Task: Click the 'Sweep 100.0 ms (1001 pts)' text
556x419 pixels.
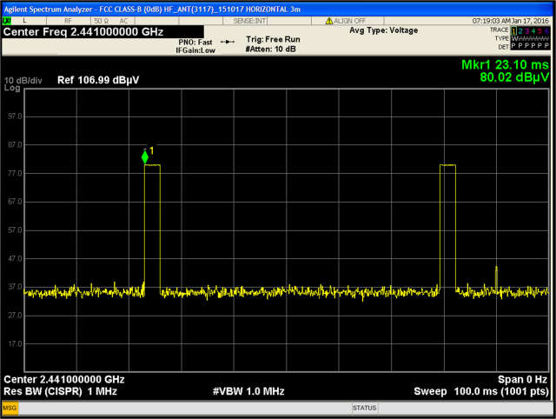Action: click(x=481, y=392)
